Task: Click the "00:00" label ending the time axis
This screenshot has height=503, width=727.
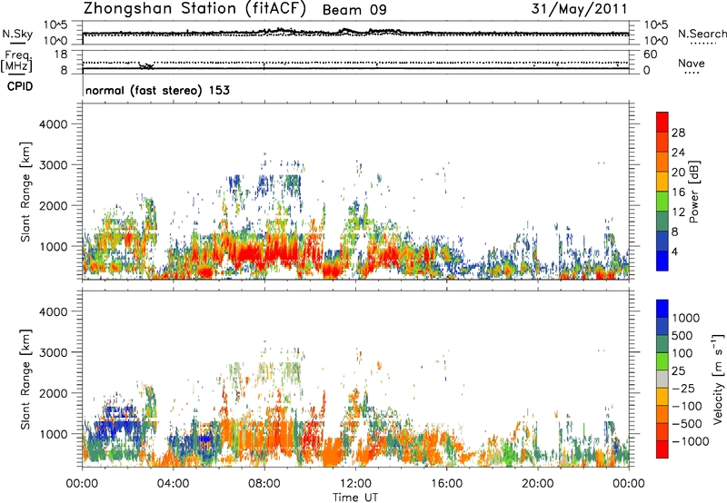Action: pos(629,484)
